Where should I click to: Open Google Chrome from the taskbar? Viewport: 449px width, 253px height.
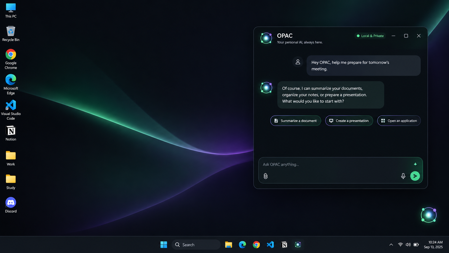[256, 245]
